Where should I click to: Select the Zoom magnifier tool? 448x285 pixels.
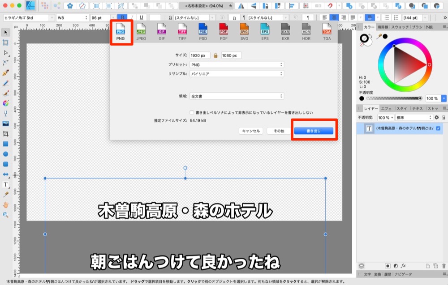click(6, 215)
